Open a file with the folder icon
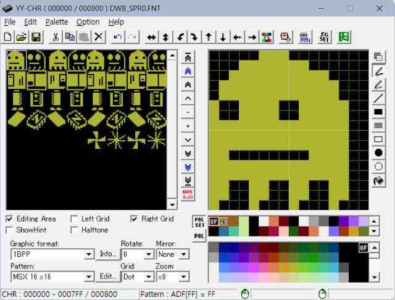The image size is (395, 300). click(x=22, y=37)
